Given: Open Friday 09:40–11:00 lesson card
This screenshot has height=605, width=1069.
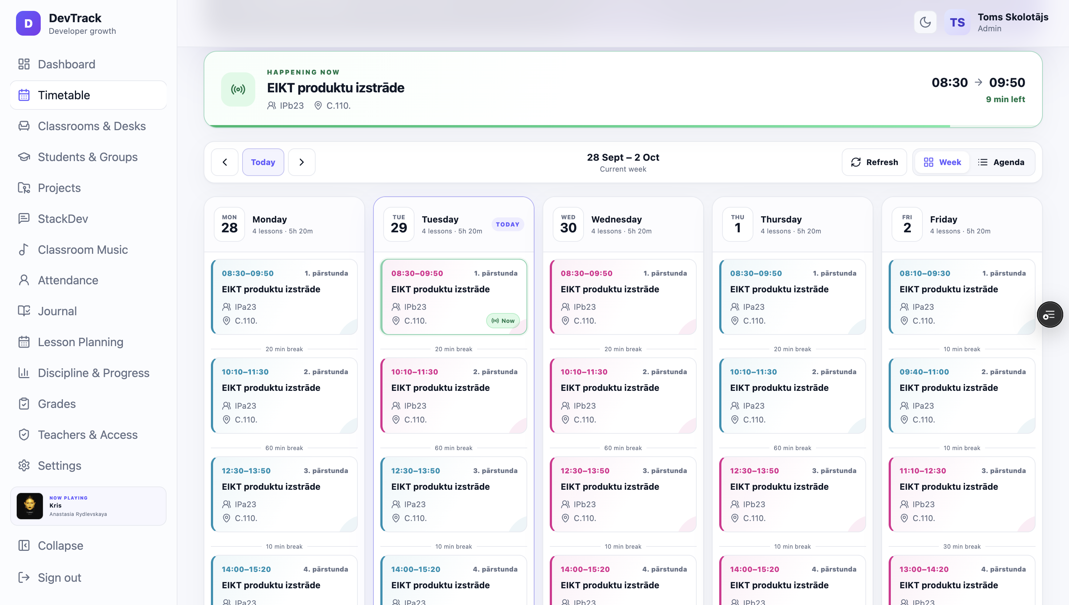Looking at the screenshot, I should coord(962,395).
